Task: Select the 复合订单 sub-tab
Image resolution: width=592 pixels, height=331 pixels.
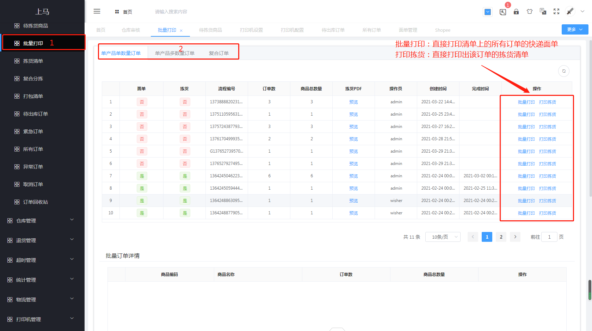Action: (x=219, y=53)
